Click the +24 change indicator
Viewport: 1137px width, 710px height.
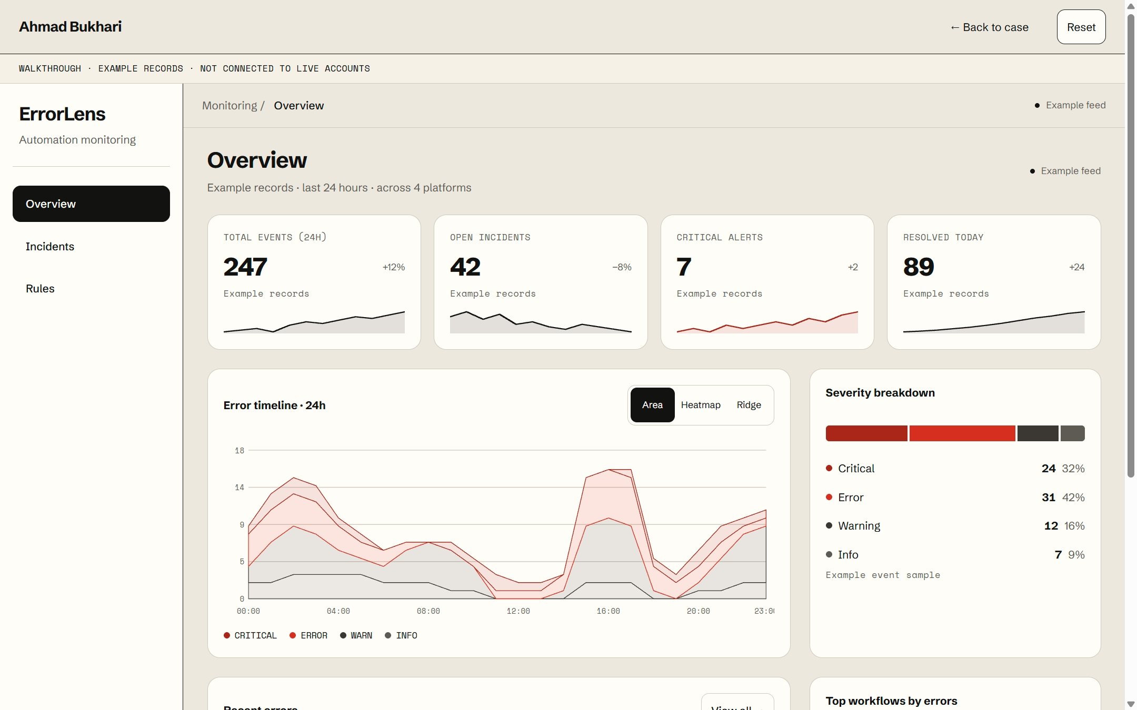coord(1077,267)
